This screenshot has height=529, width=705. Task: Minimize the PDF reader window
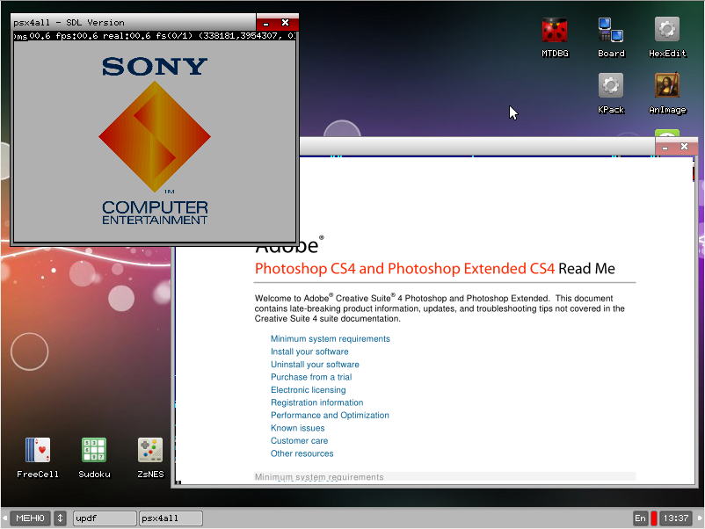(665, 148)
